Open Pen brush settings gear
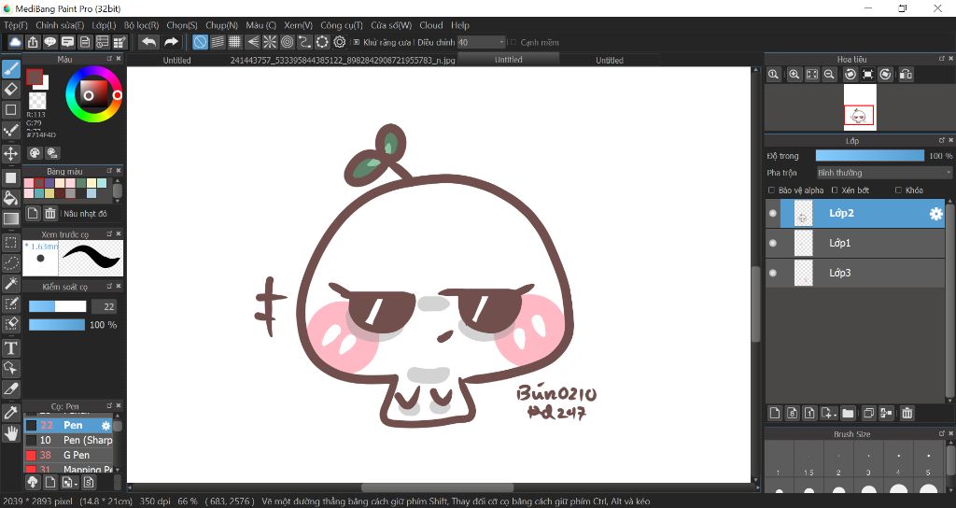 click(106, 426)
